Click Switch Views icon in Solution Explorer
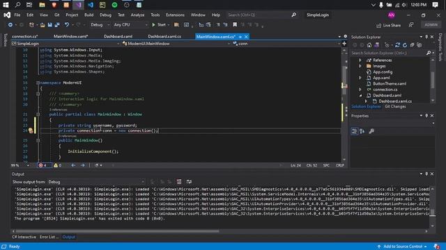The width and height of the screenshot is (446, 250). click(376, 45)
